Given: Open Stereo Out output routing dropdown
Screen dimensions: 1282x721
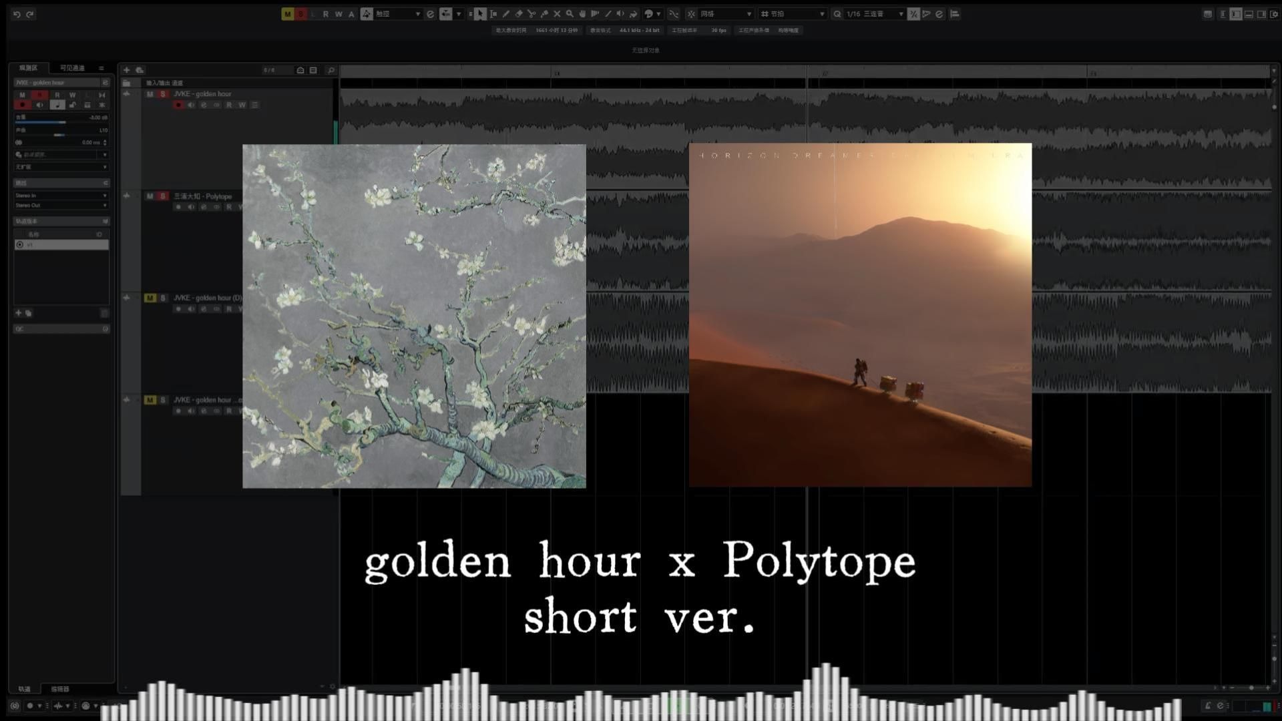Looking at the screenshot, I should pyautogui.click(x=61, y=205).
